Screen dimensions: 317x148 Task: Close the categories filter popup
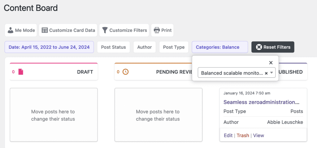[271, 63]
